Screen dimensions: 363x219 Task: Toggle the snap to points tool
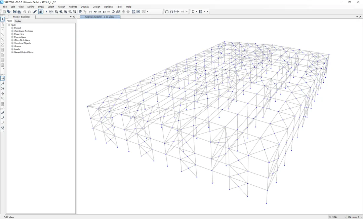(2, 78)
